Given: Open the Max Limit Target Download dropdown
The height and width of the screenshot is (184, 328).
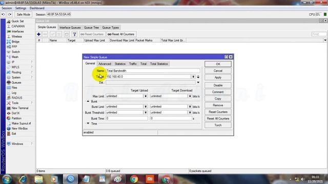Looking at the screenshot, I should pyautogui.click(x=190, y=96).
